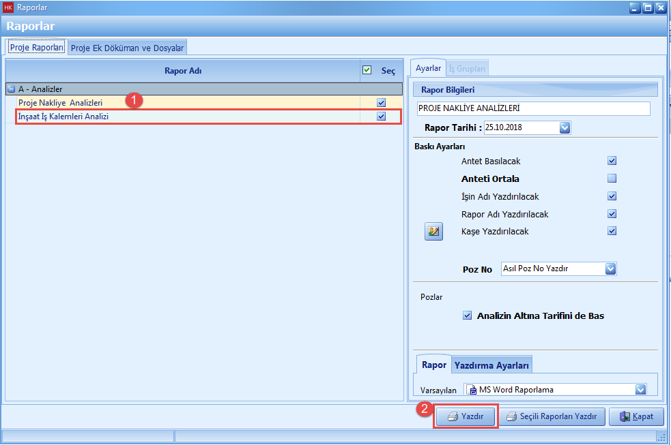Viewport: 671px width, 445px height.
Task: Collapse the A - Analizler group
Action: click(x=12, y=89)
